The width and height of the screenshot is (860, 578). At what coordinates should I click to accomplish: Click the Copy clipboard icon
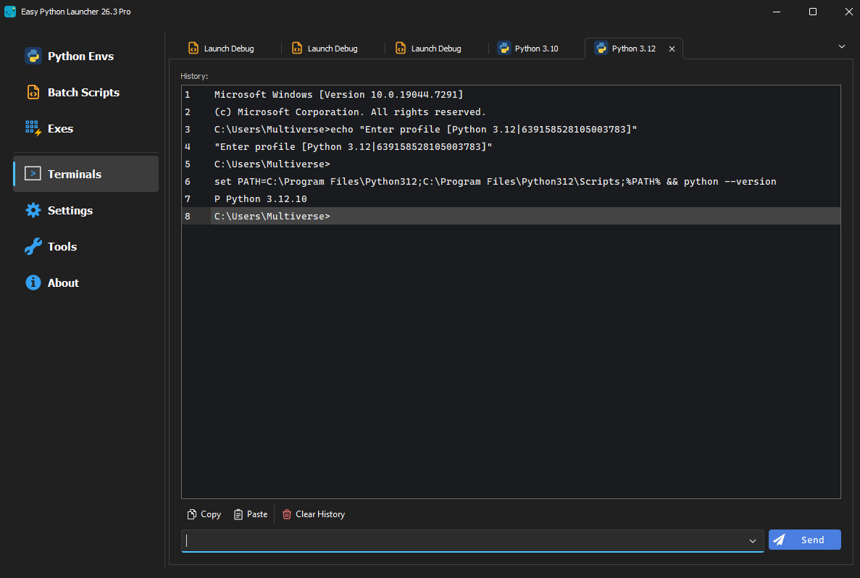point(191,514)
